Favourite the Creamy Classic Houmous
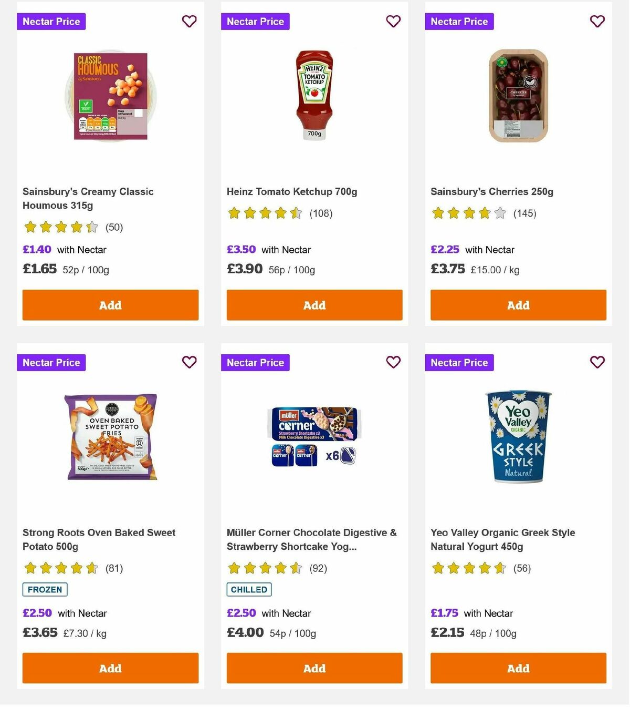Screen dimensions: 630x707 (189, 22)
